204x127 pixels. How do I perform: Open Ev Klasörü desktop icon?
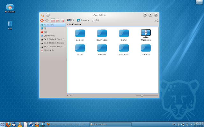[10, 8]
